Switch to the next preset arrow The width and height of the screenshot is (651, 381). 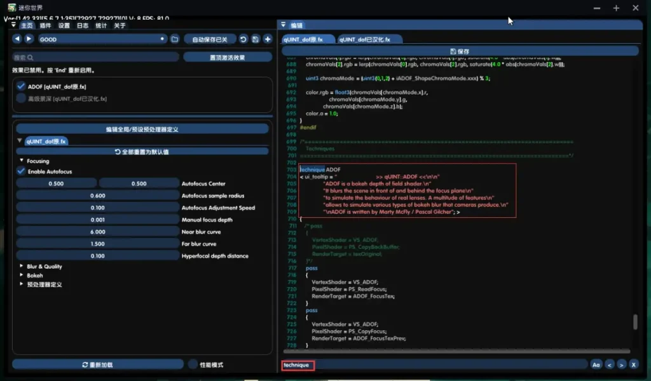[29, 39]
